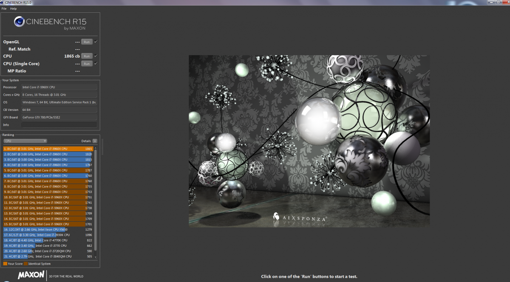Select ranking entry 12 scoring 1738
The height and width of the screenshot is (282, 510).
48,208
